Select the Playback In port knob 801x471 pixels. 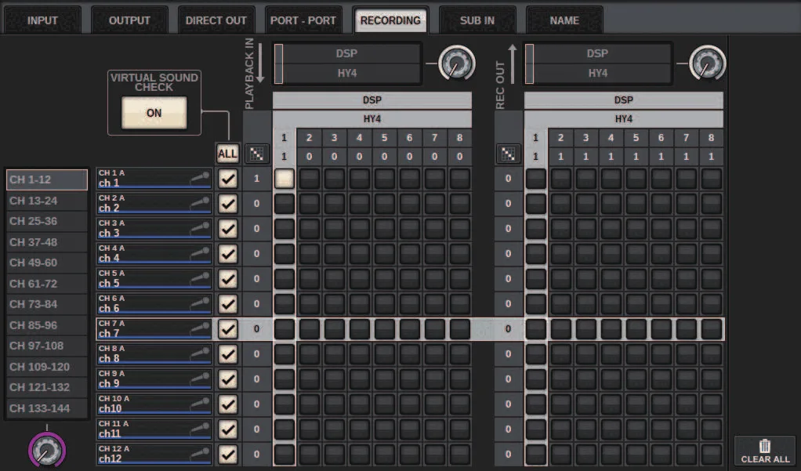[x=457, y=63]
